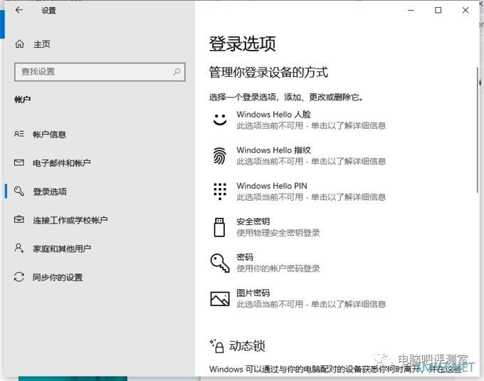Click the smiley face icon for Windows Hello 人脸

220,120
